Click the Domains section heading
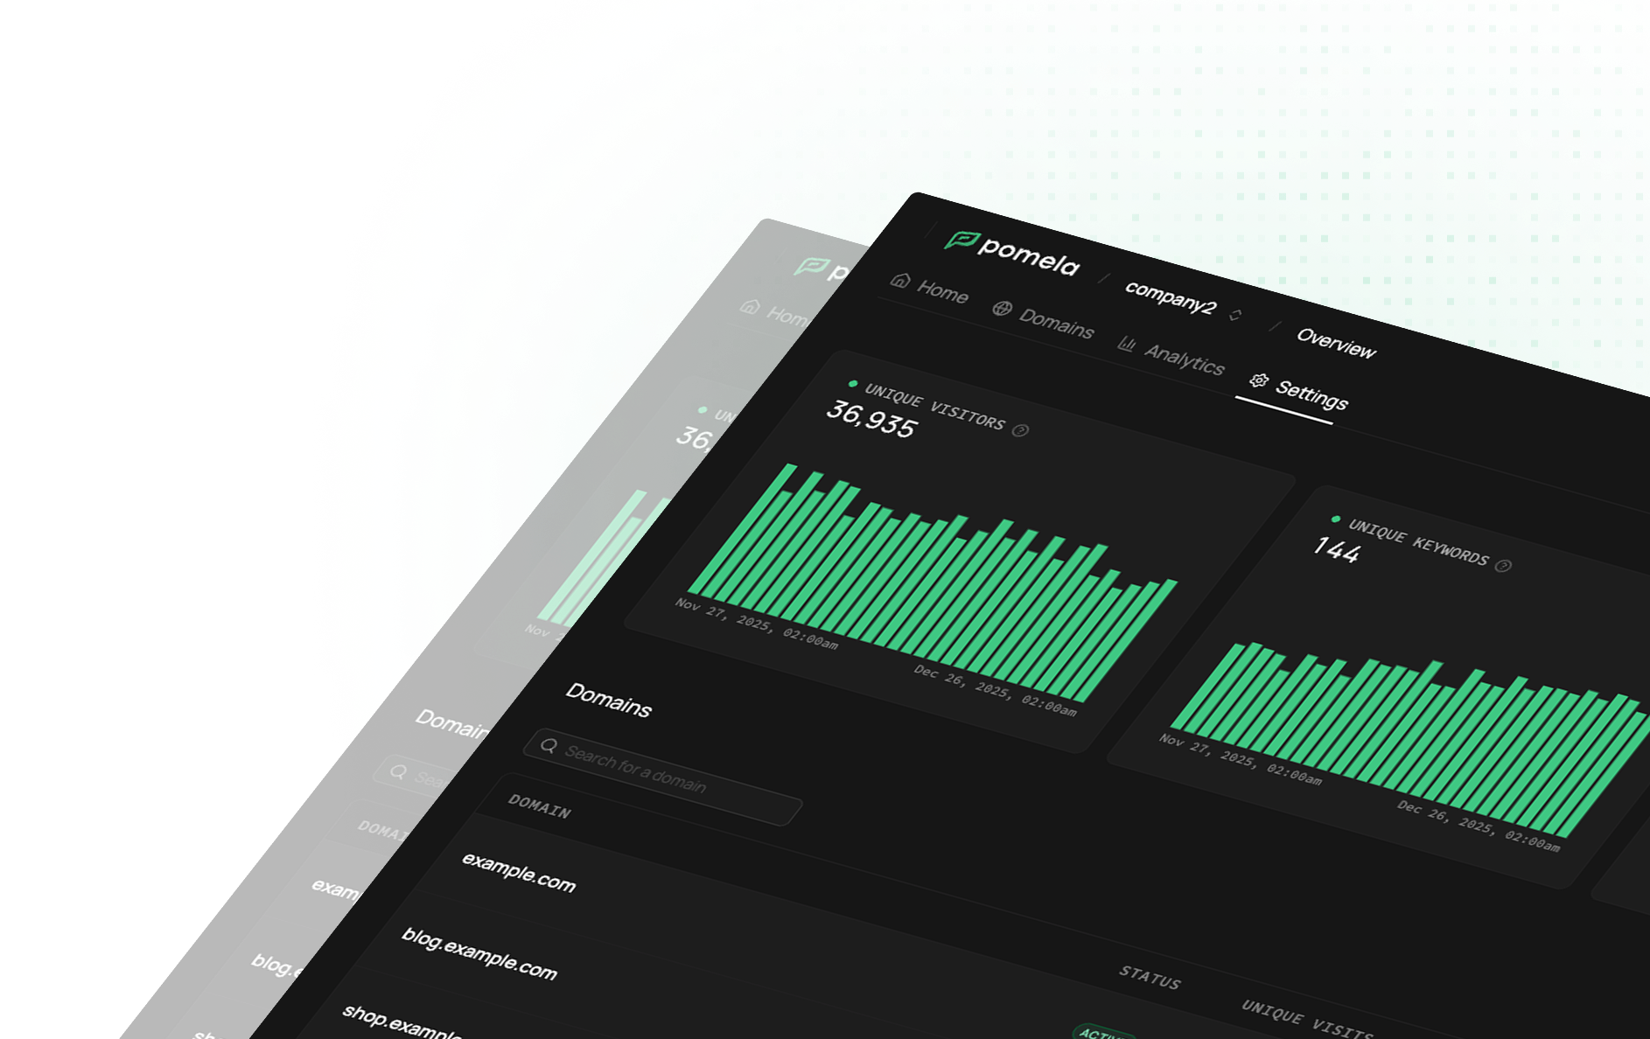1650x1039 pixels. point(608,700)
